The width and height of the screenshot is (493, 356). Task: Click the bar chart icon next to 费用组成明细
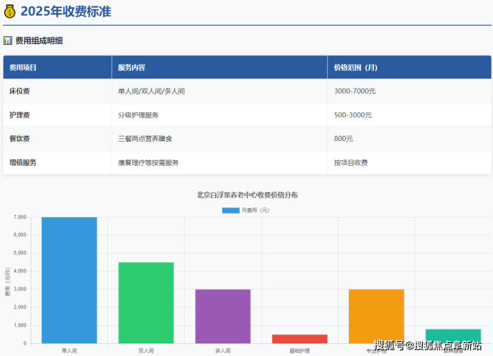8,41
